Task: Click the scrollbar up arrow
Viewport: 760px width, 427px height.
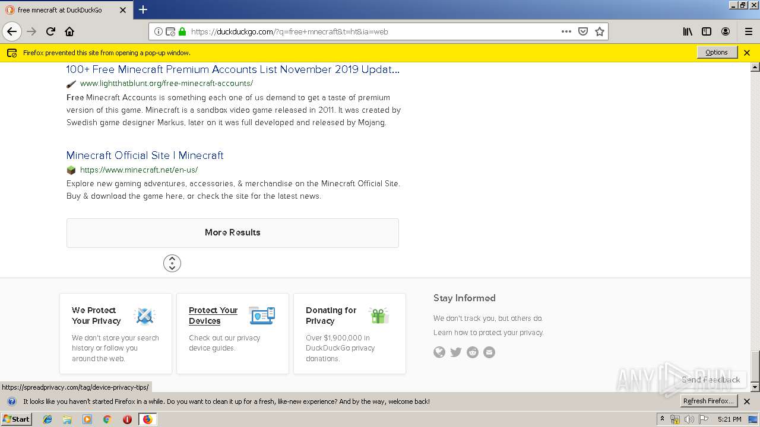Action: (x=755, y=66)
